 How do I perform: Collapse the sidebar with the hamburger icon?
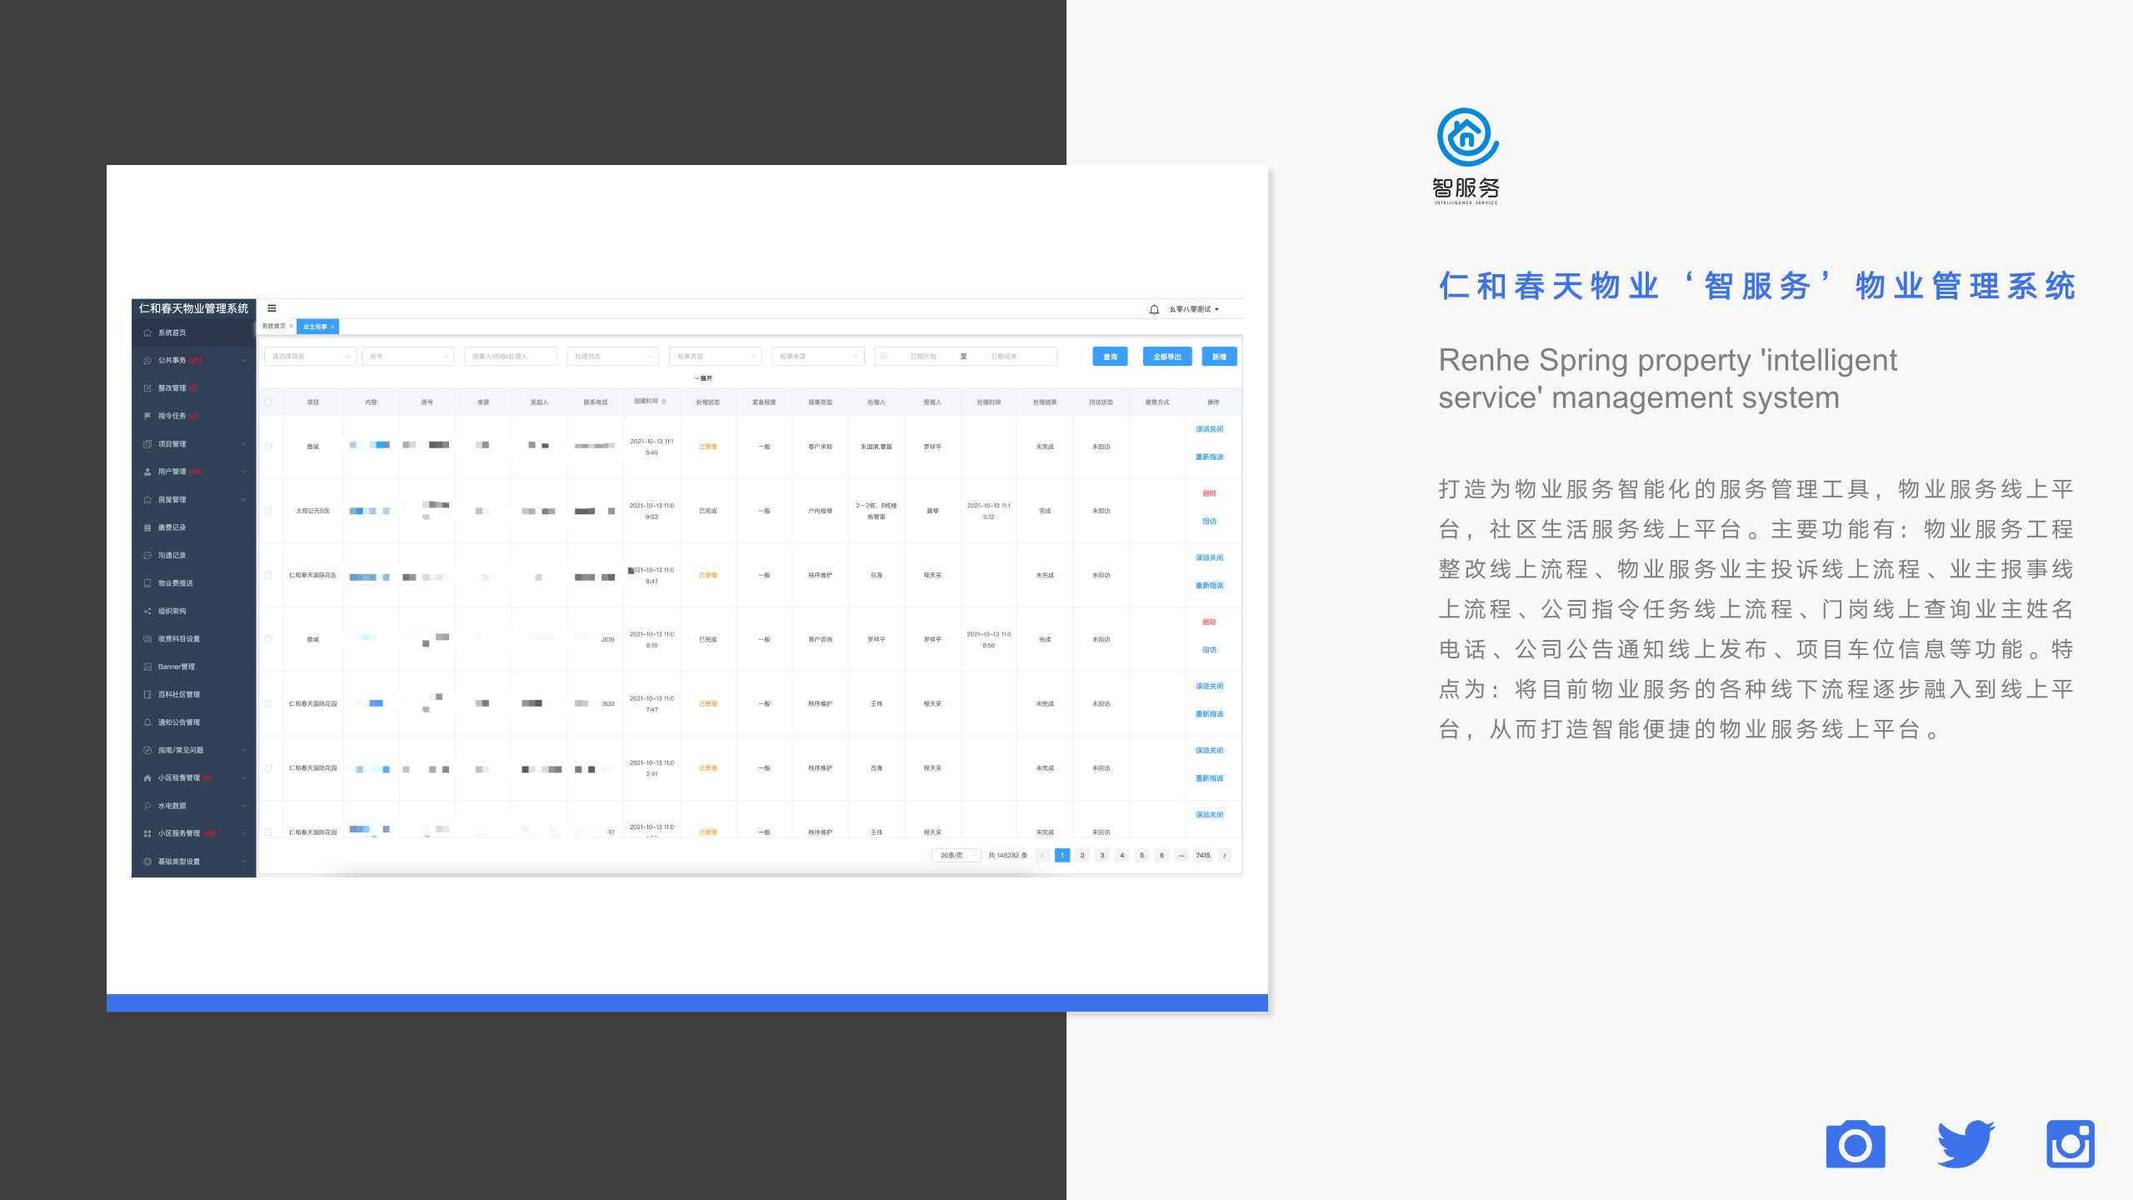pyautogui.click(x=270, y=307)
